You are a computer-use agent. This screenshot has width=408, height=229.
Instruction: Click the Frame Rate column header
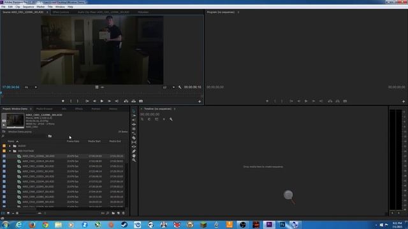[x=73, y=141]
